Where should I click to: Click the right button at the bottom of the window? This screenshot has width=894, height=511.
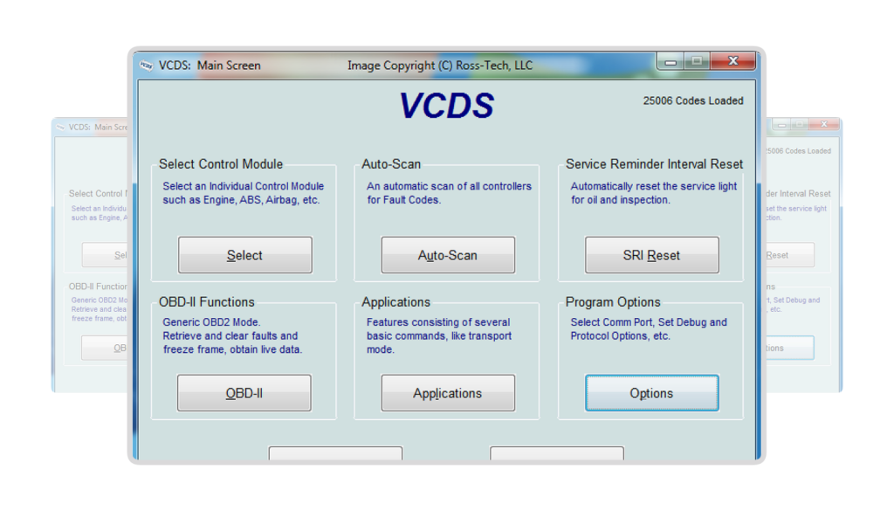click(557, 457)
